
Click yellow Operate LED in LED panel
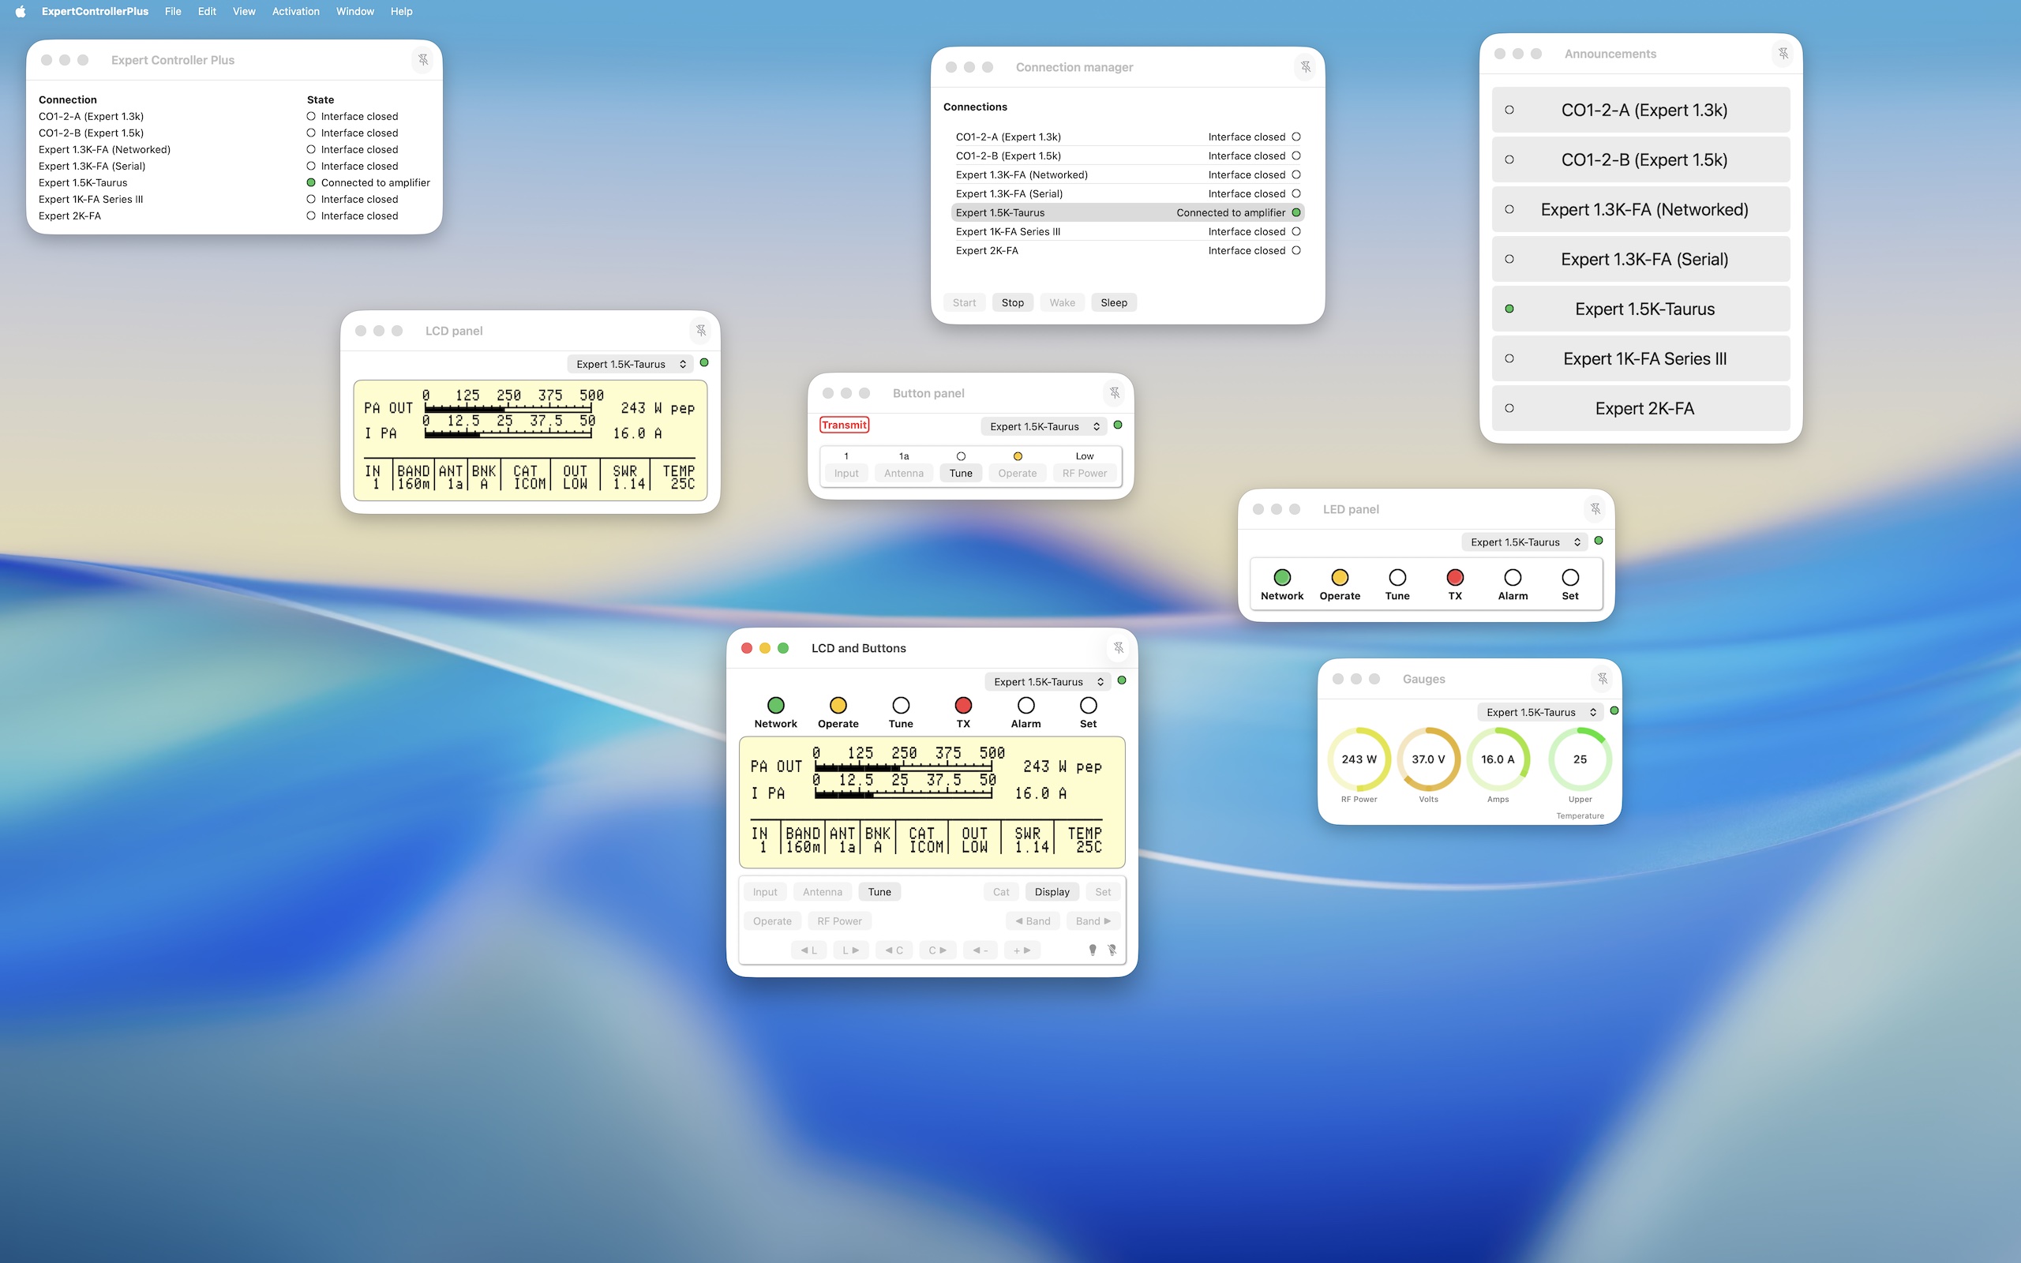1340,577
